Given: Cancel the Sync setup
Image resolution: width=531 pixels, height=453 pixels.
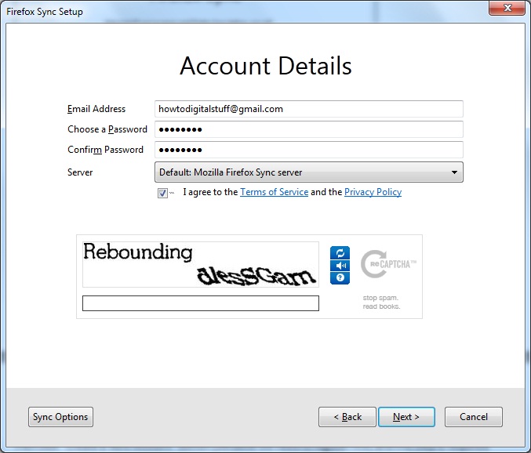Looking at the screenshot, I should point(474,417).
